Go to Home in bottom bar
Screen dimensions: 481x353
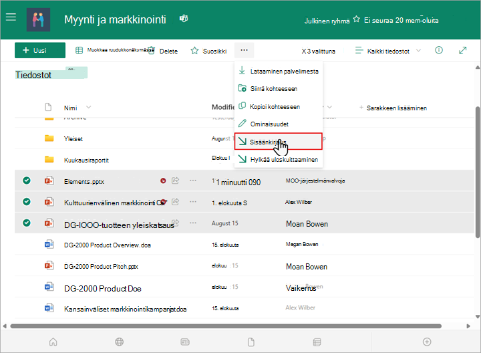point(53,342)
